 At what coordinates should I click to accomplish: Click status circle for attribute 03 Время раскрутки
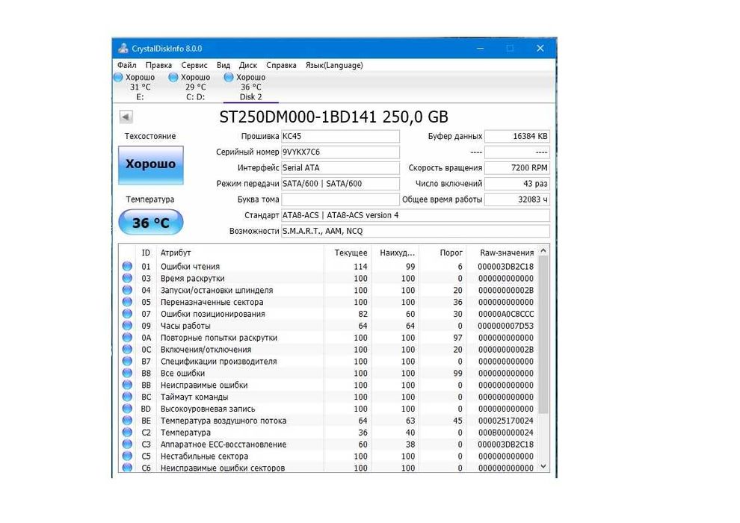pos(127,278)
